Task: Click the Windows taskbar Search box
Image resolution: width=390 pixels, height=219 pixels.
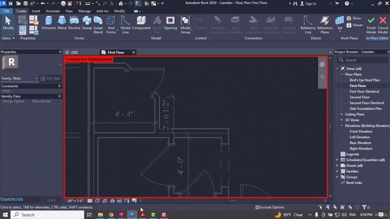Action: [x=48, y=215]
